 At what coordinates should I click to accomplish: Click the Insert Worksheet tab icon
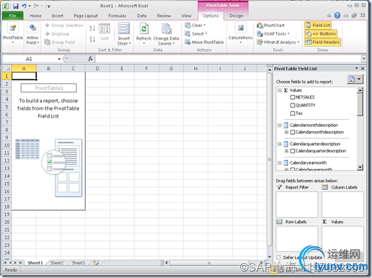(96, 262)
